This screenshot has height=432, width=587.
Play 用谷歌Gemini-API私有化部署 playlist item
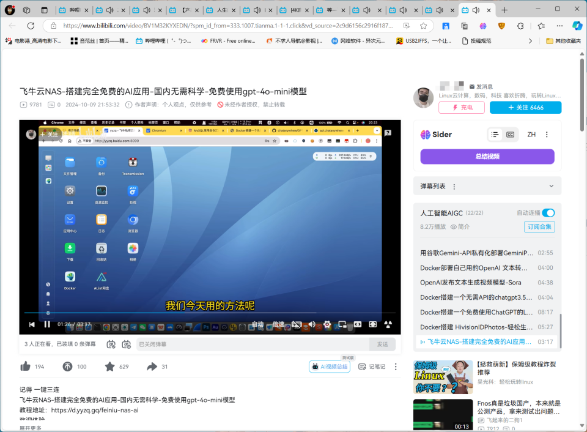click(486, 253)
